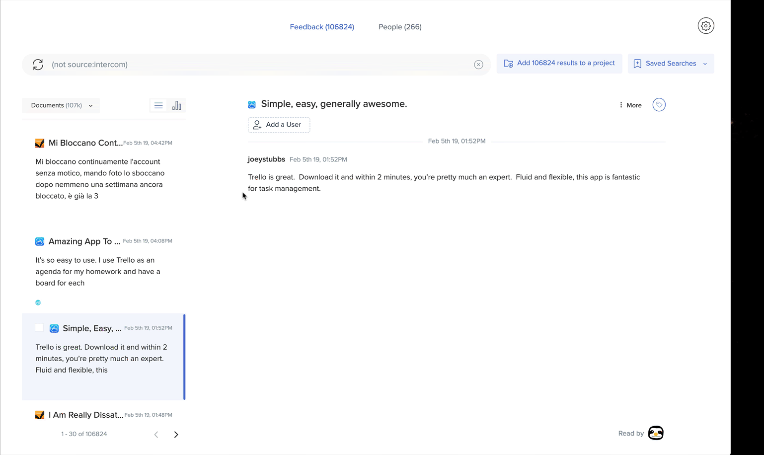Refresh search using circular arrows icon
Screen dimensions: 764x455
38,65
